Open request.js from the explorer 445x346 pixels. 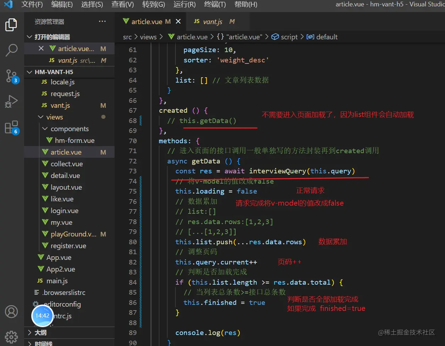[65, 94]
